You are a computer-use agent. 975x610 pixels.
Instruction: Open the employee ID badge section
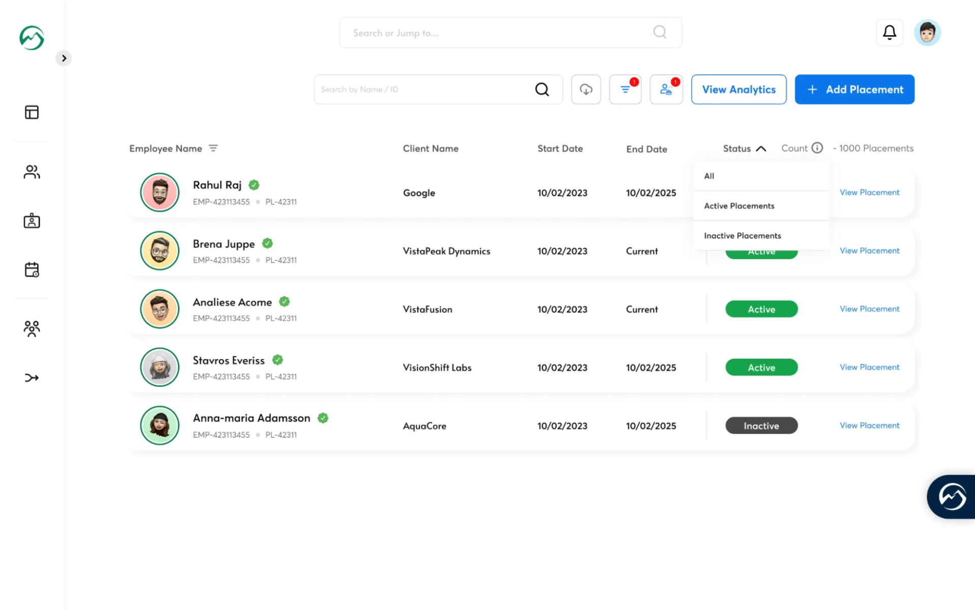point(31,220)
